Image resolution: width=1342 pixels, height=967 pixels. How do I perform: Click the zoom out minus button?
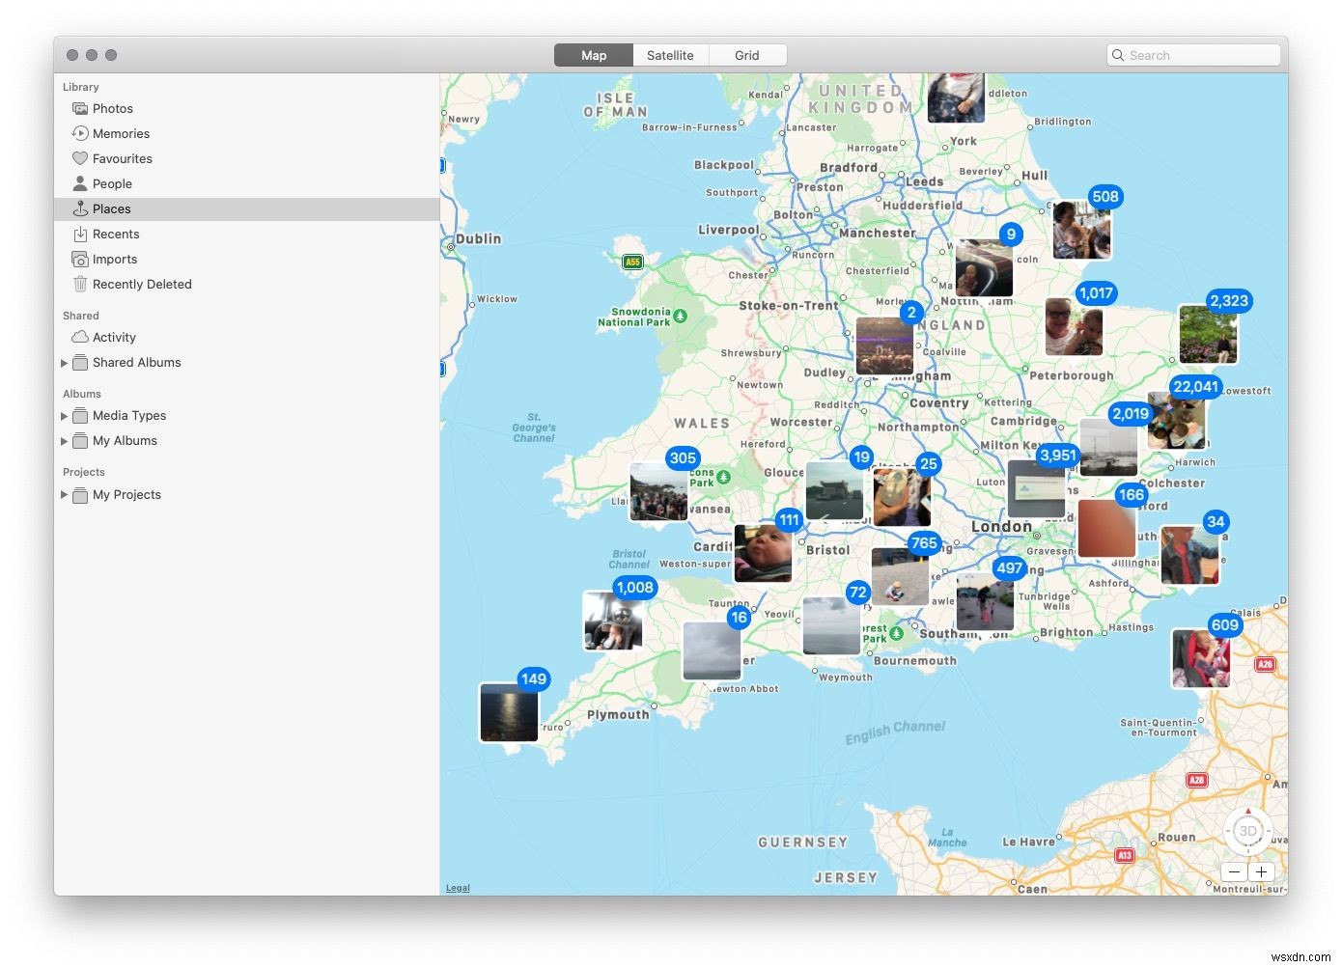(1234, 871)
